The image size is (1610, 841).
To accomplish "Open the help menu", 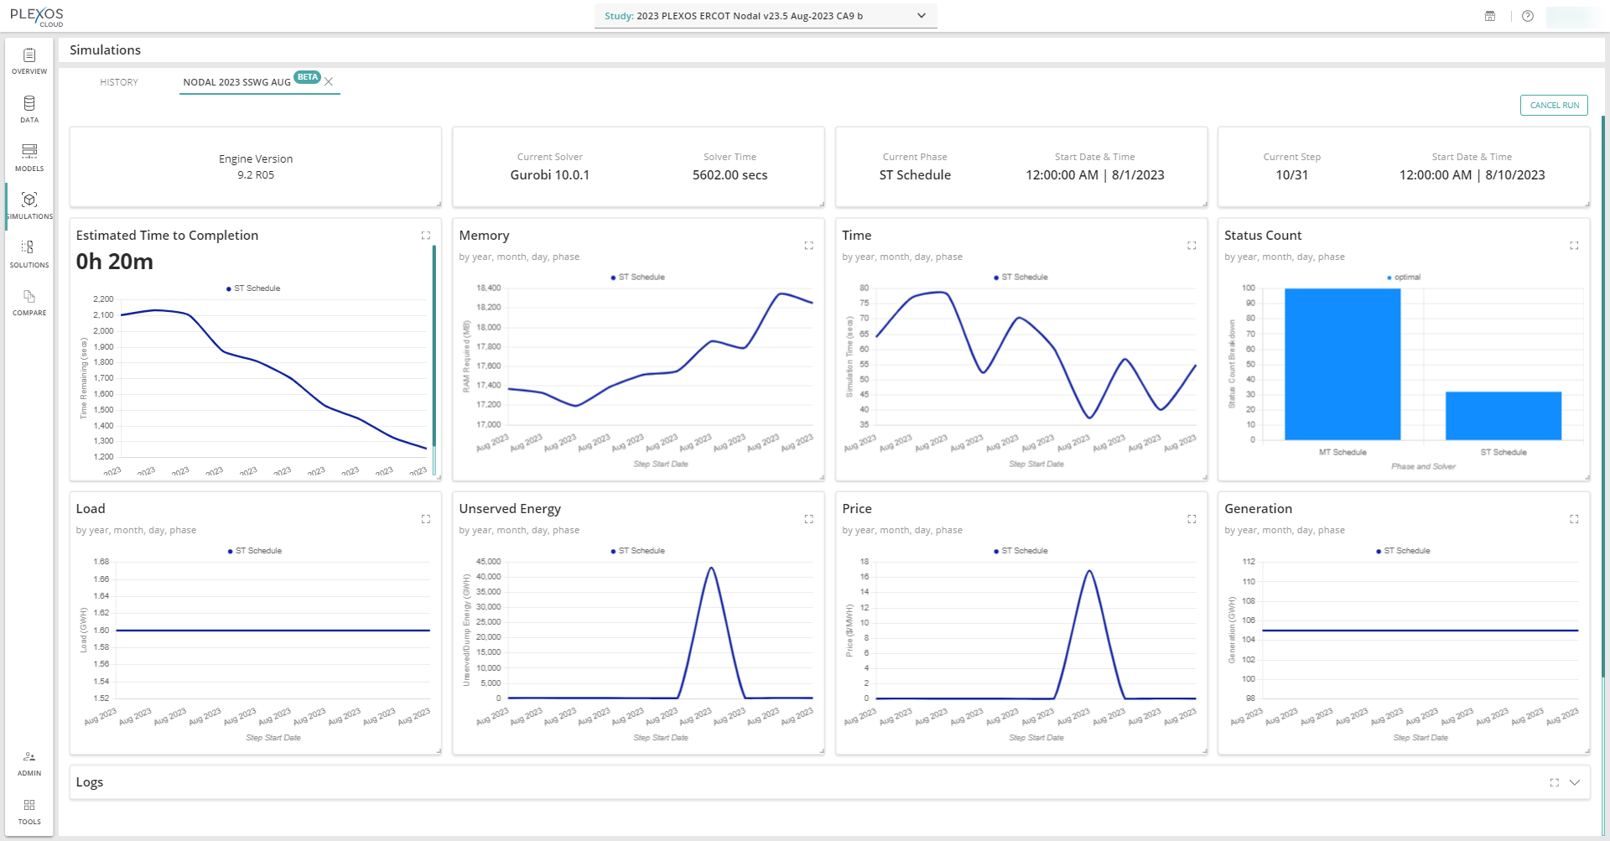I will pos(1528,16).
